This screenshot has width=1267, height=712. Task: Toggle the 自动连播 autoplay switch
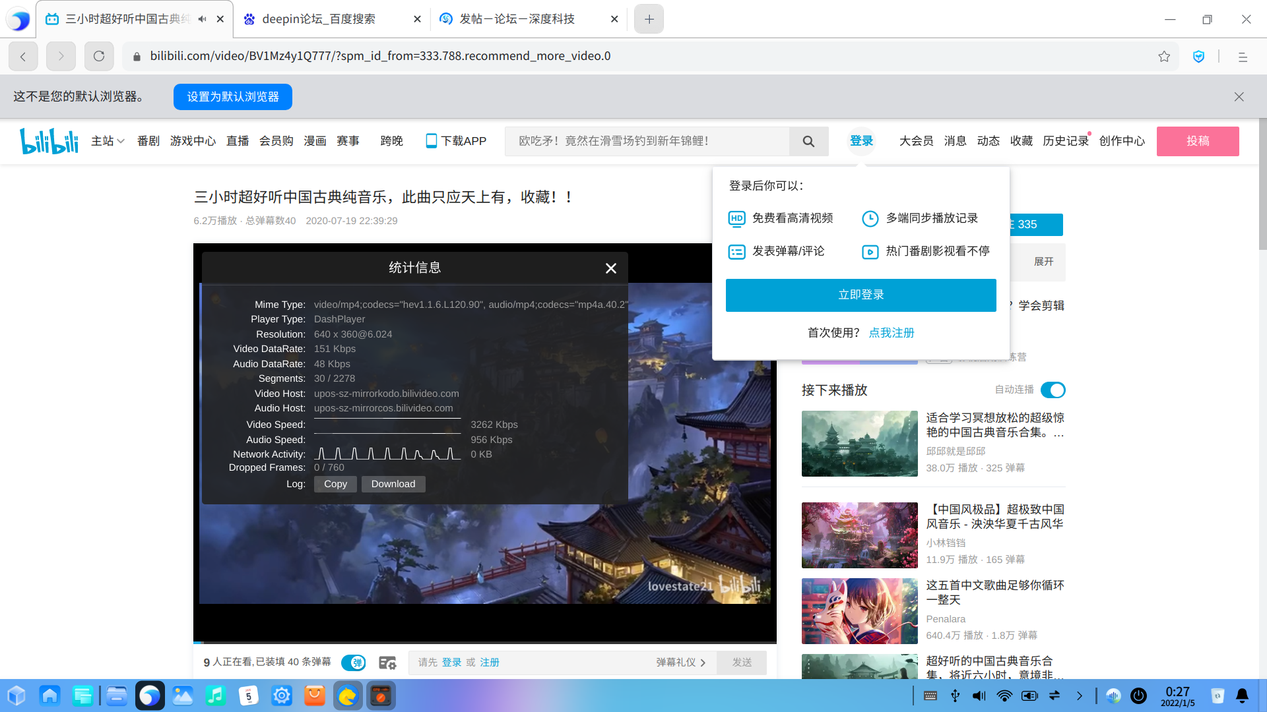(x=1053, y=390)
